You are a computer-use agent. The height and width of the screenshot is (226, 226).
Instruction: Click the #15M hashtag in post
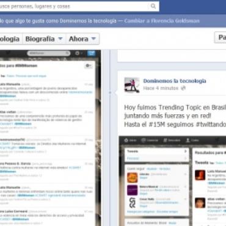click(x=156, y=124)
